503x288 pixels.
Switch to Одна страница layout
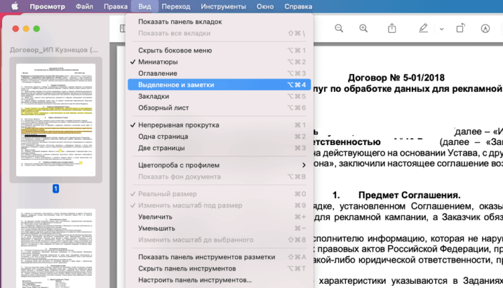coord(219,136)
